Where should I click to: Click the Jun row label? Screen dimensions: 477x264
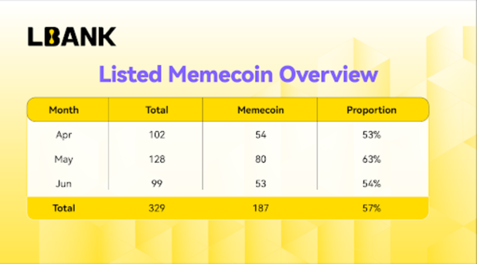[64, 184]
